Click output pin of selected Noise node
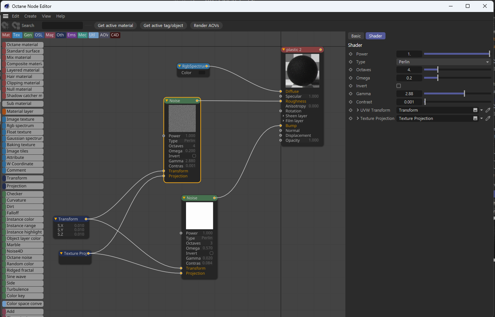Screen dimensions: 495x317 [197, 100]
